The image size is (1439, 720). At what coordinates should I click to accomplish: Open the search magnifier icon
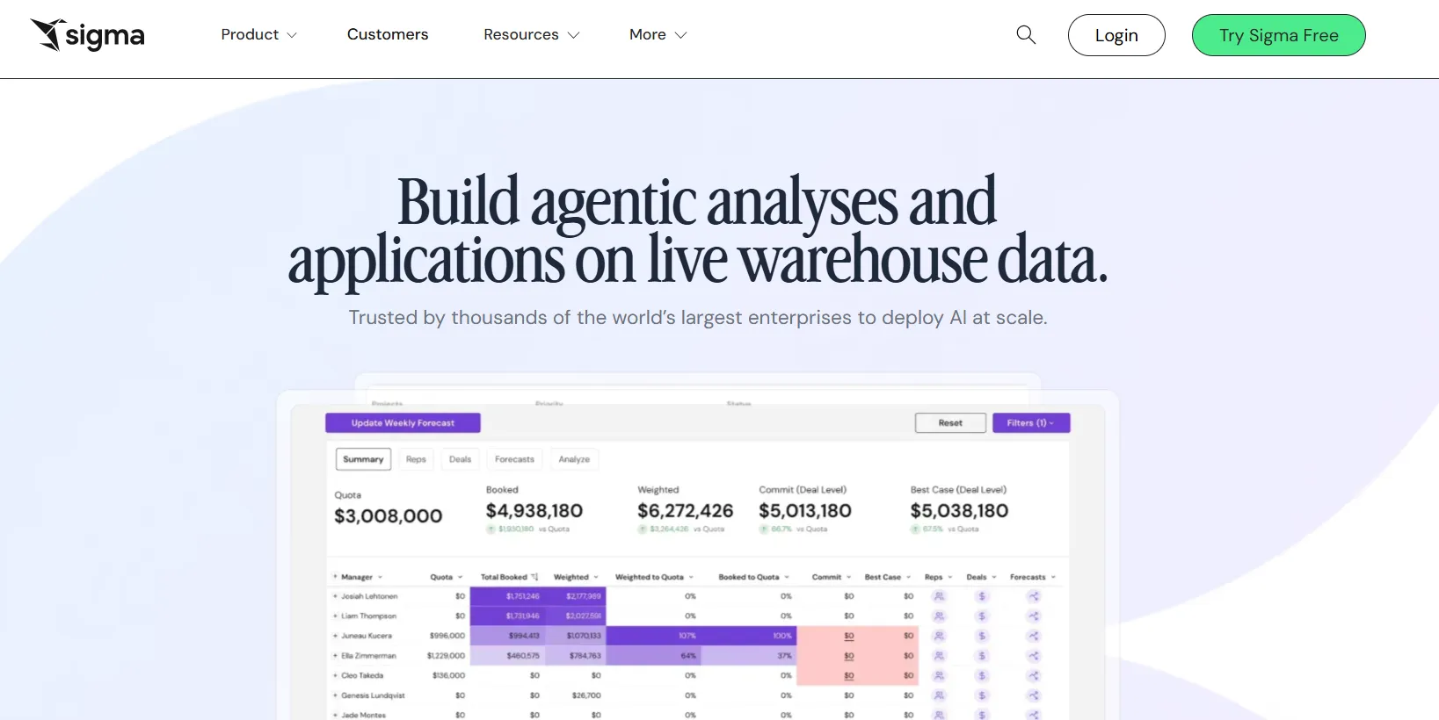pyautogui.click(x=1026, y=35)
